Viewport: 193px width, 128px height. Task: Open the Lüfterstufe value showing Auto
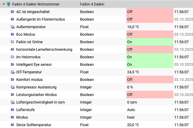pos(131,110)
